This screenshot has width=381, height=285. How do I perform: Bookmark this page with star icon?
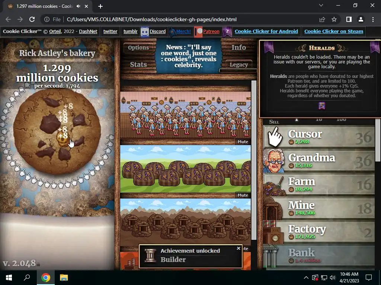[x=334, y=19]
